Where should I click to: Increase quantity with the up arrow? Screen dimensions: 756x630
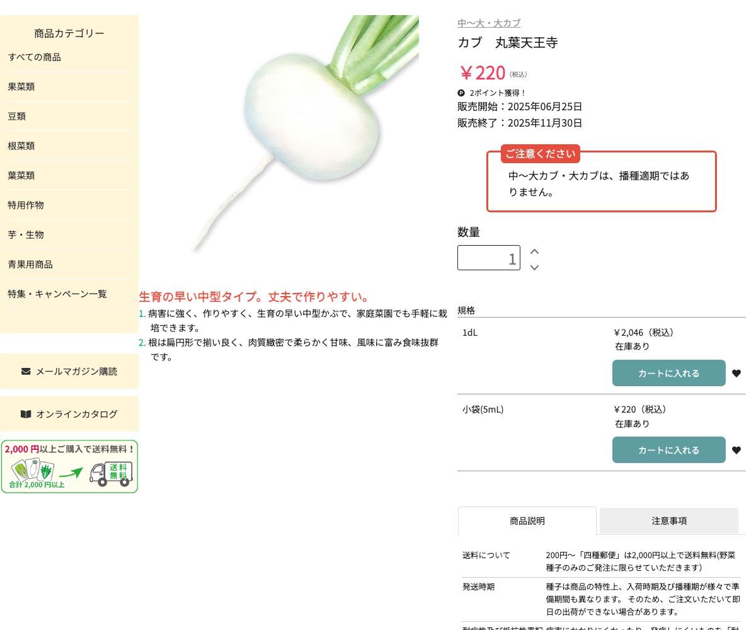coord(534,251)
